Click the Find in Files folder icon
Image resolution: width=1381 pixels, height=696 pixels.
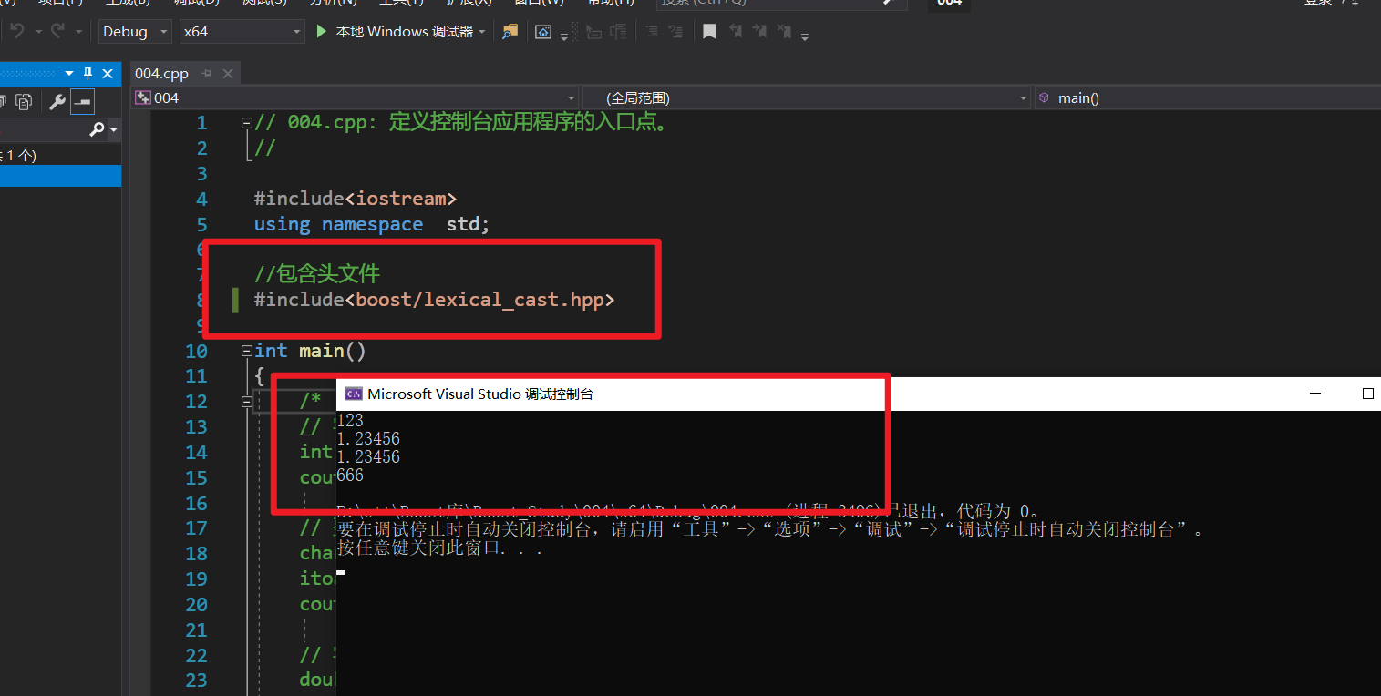pos(510,32)
